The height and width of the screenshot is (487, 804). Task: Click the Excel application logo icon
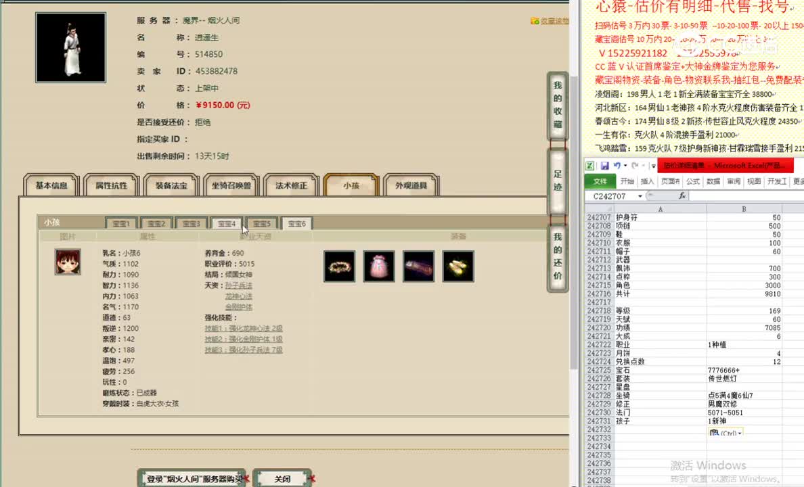click(x=589, y=166)
